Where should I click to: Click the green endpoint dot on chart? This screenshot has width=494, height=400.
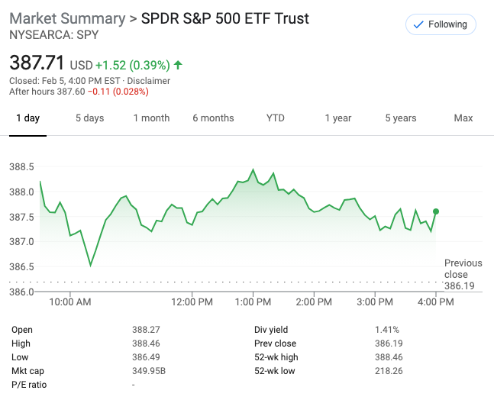436,211
